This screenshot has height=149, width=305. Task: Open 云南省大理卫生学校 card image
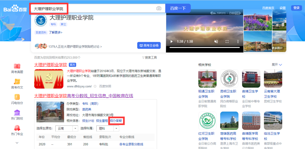(273, 79)
